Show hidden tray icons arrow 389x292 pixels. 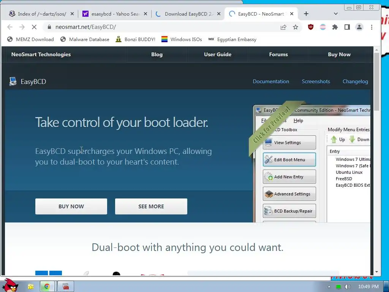click(x=329, y=287)
